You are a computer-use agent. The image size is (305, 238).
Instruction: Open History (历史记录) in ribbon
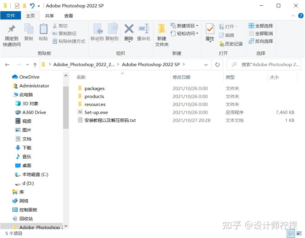point(231,44)
